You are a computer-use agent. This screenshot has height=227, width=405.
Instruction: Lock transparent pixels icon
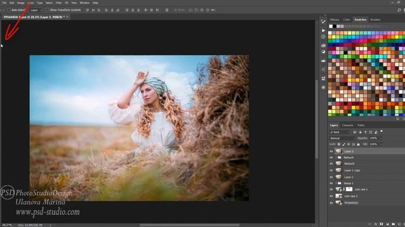click(339, 144)
